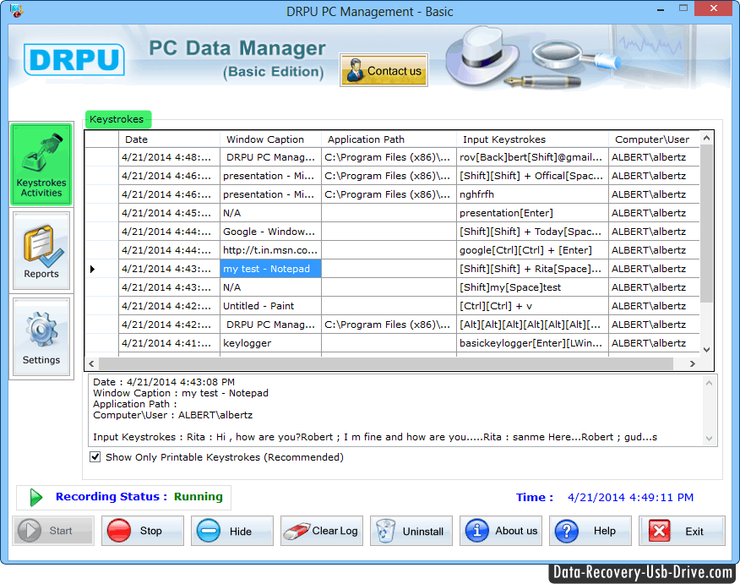Viewport: 740px width, 584px height.
Task: Click the 'Window Caption : my test - Notepad' line
Action: coord(181,393)
